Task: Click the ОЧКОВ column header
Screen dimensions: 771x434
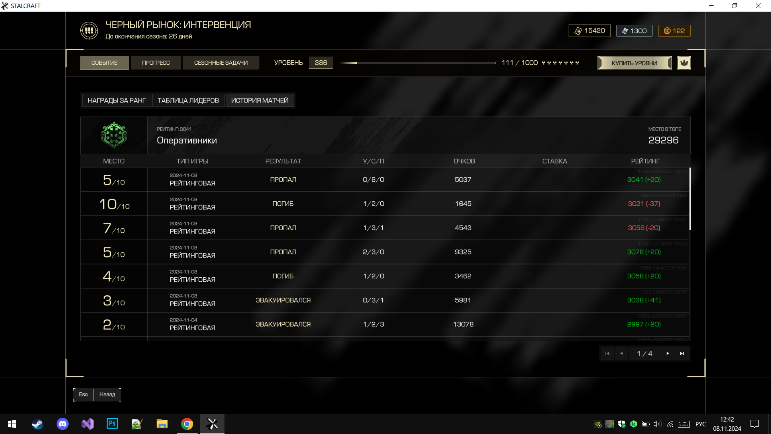Action: pyautogui.click(x=464, y=161)
